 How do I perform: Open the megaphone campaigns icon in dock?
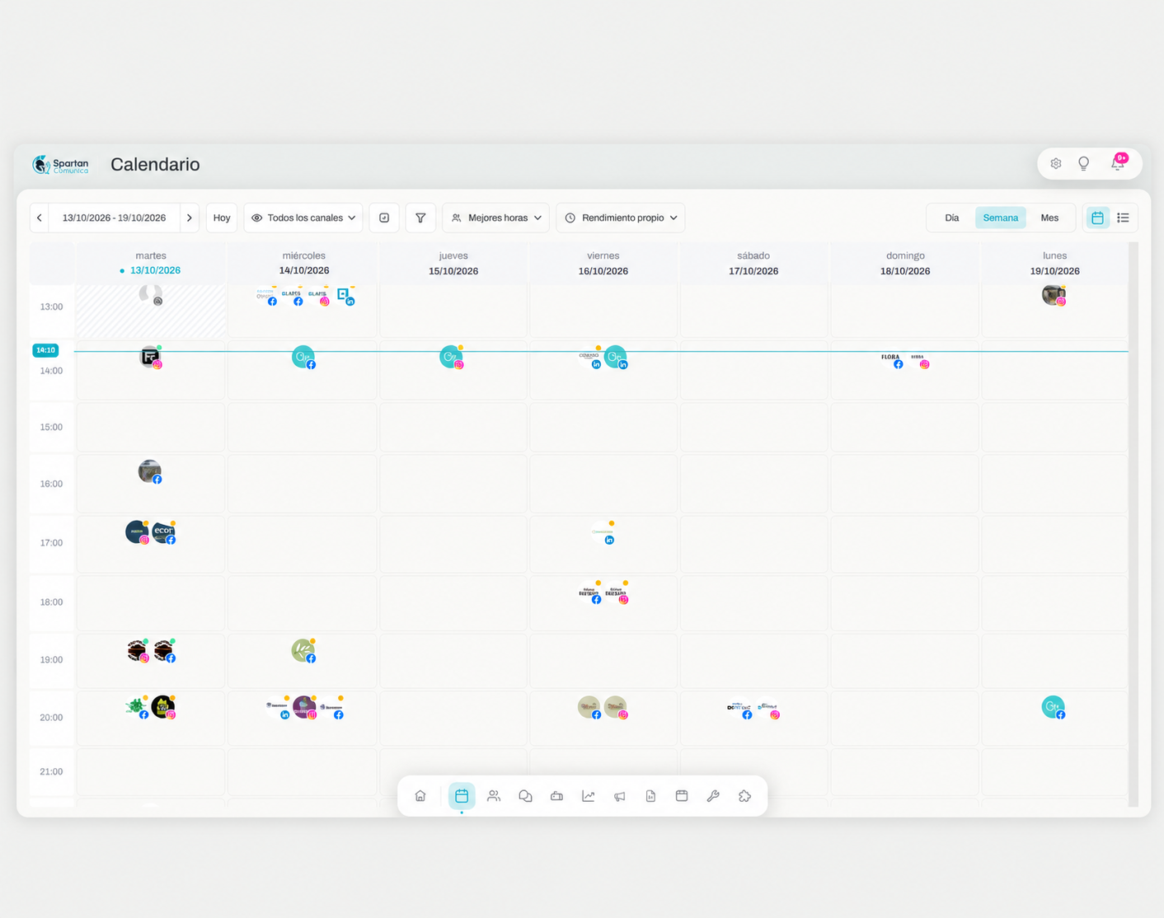619,796
